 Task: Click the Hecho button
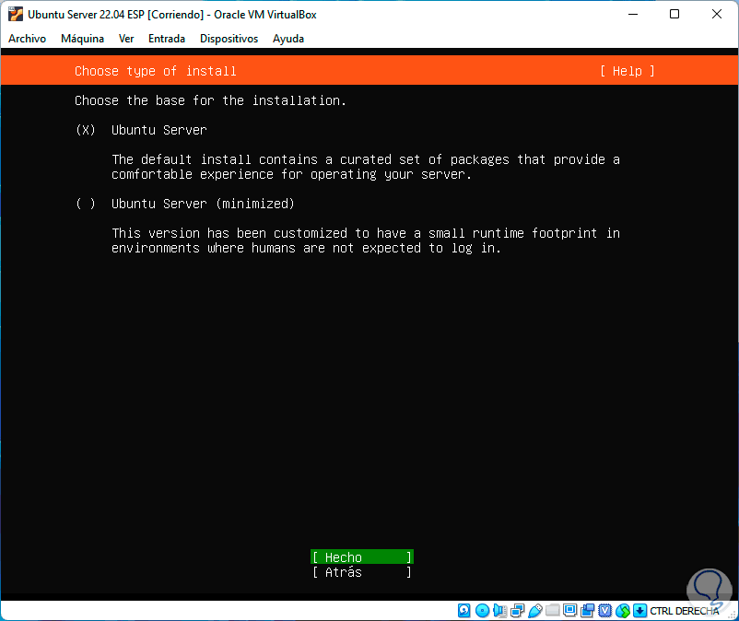click(362, 557)
